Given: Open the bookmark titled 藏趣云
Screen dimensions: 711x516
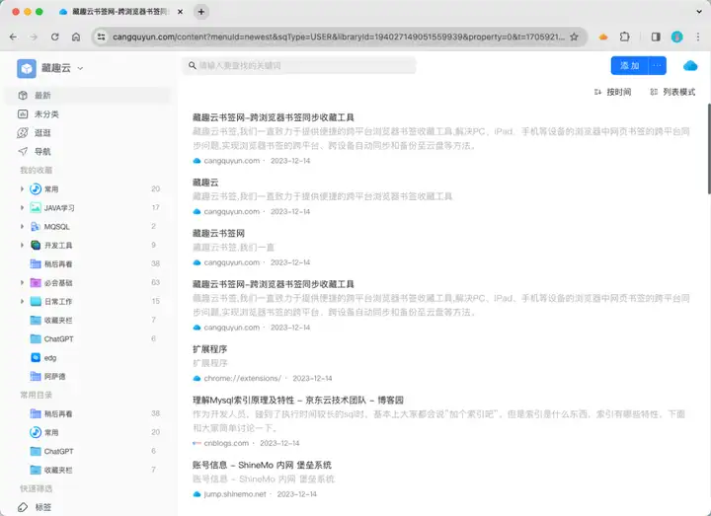Looking at the screenshot, I should [x=205, y=183].
